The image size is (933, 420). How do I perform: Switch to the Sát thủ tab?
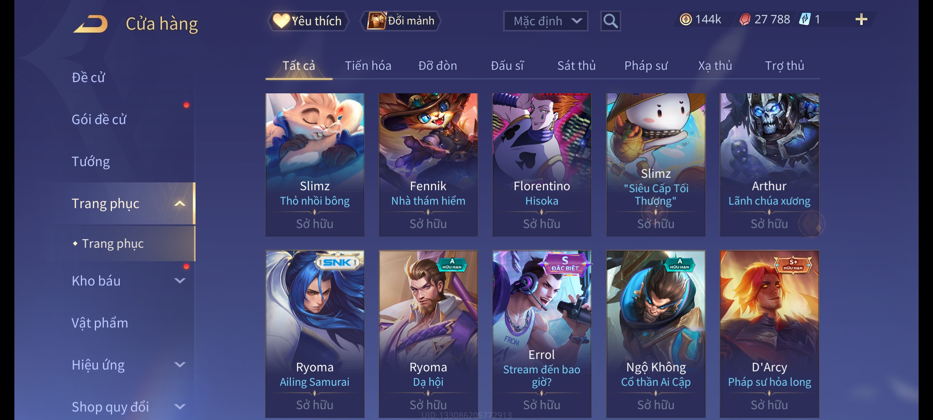click(577, 66)
